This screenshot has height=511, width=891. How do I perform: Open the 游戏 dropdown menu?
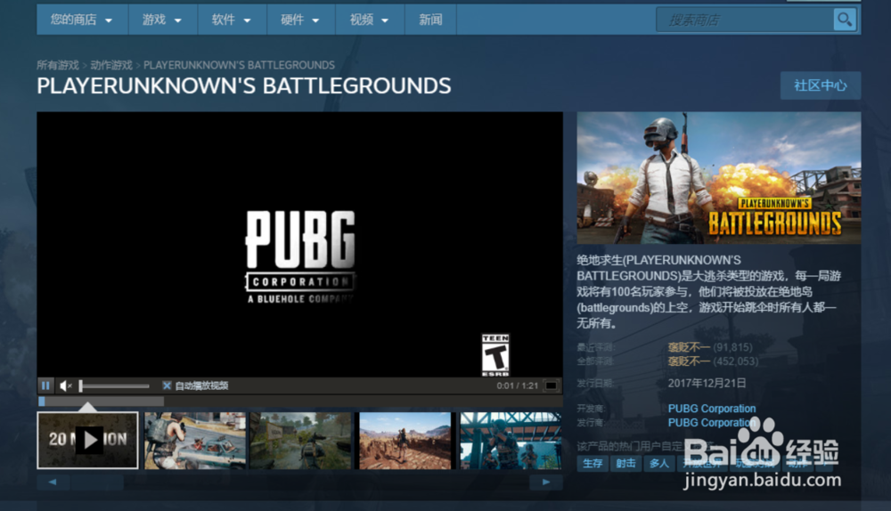(x=162, y=20)
